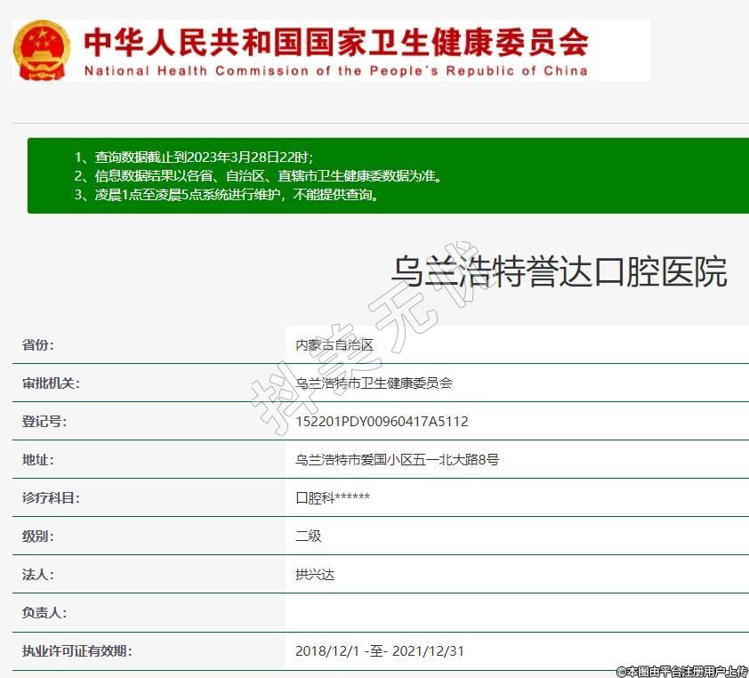This screenshot has height=678, width=749.
Task: Click the 地址 row label
Action: tap(38, 460)
